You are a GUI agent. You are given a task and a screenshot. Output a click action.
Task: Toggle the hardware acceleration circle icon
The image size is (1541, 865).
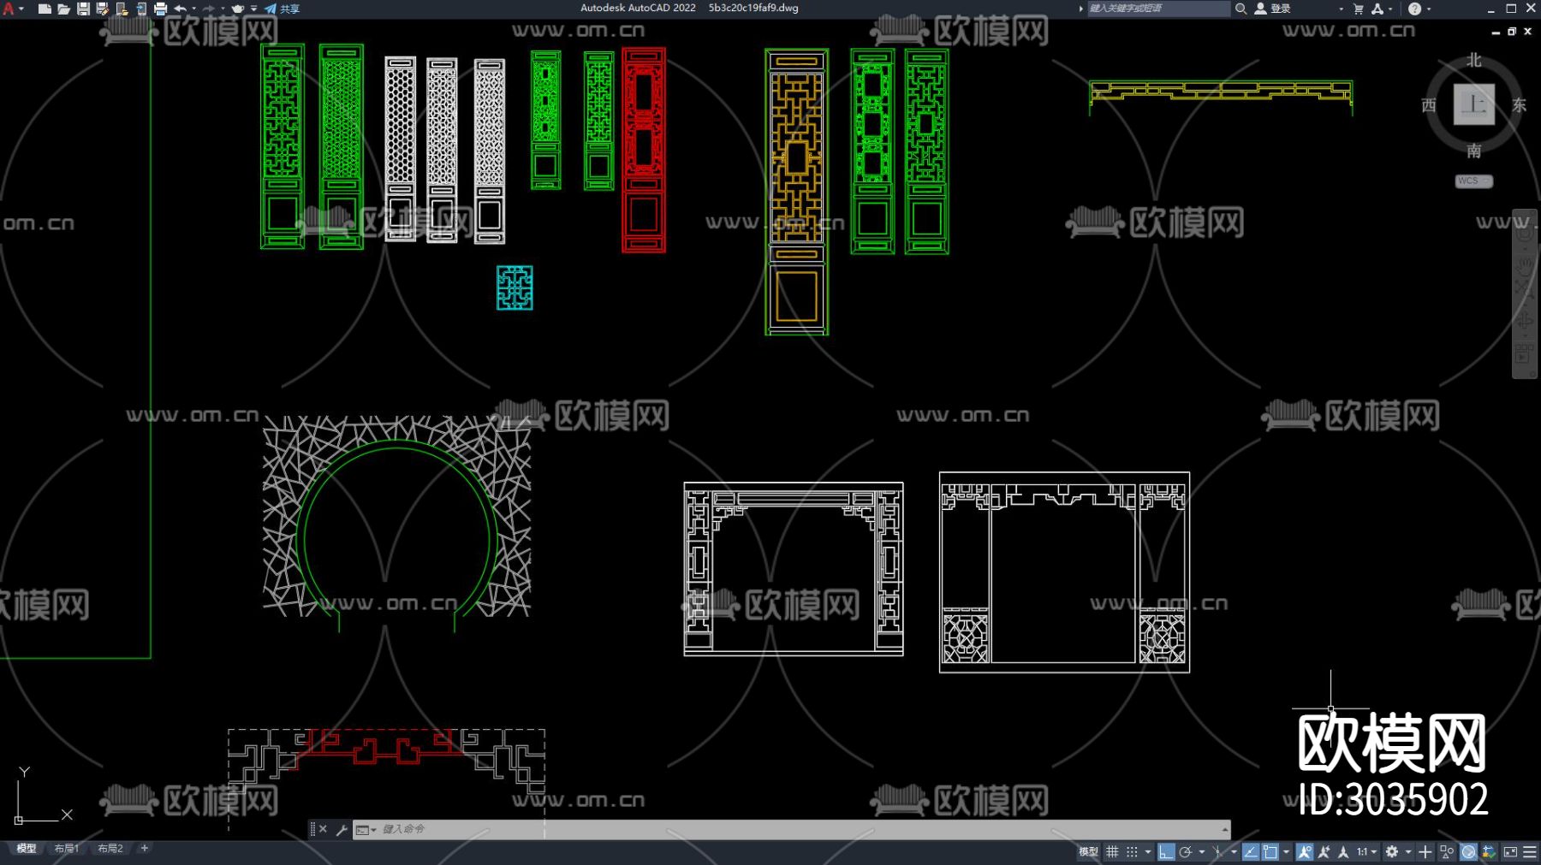click(x=1468, y=852)
